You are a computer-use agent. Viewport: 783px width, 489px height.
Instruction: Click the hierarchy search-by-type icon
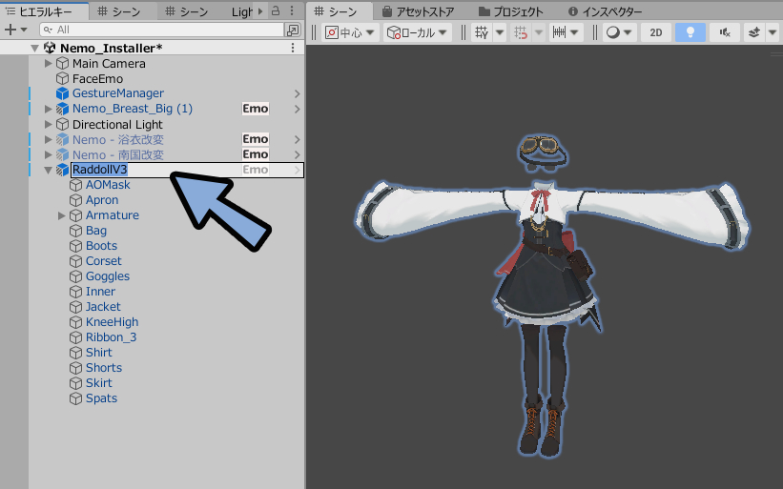point(293,30)
